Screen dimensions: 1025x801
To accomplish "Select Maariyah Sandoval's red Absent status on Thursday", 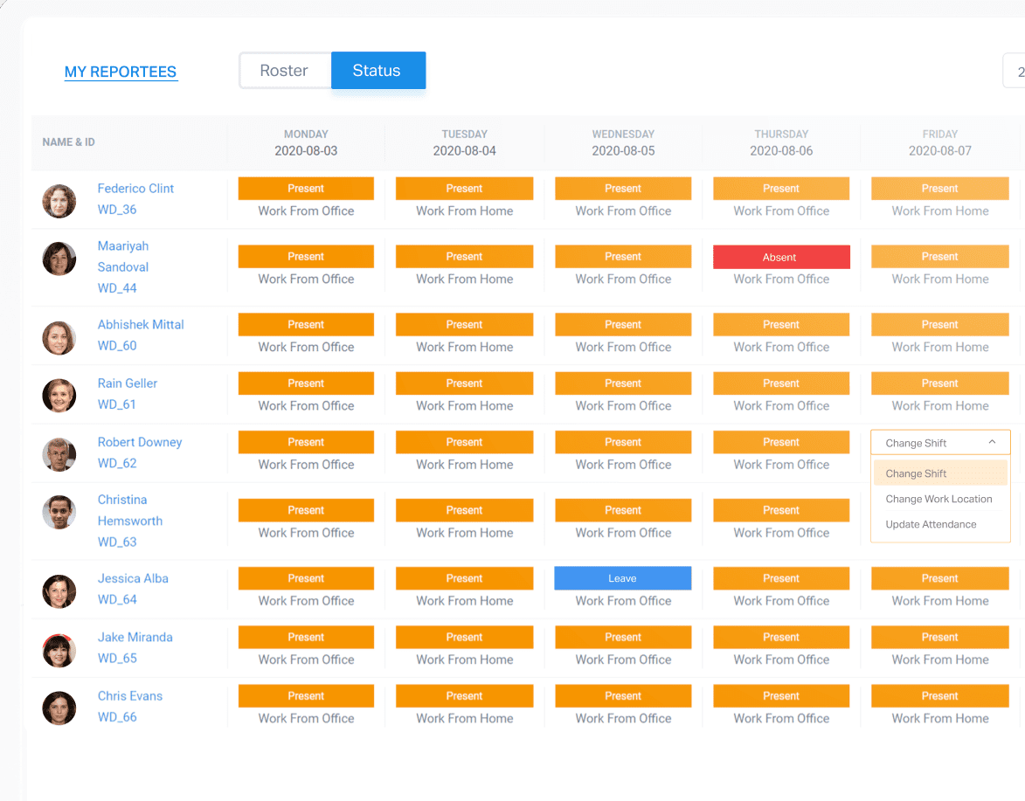I will coord(781,257).
